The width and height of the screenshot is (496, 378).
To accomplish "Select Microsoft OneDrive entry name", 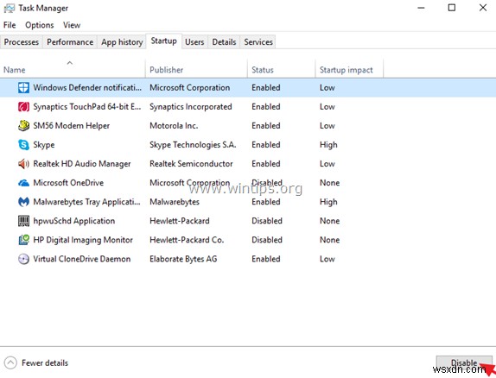I will tap(68, 183).
